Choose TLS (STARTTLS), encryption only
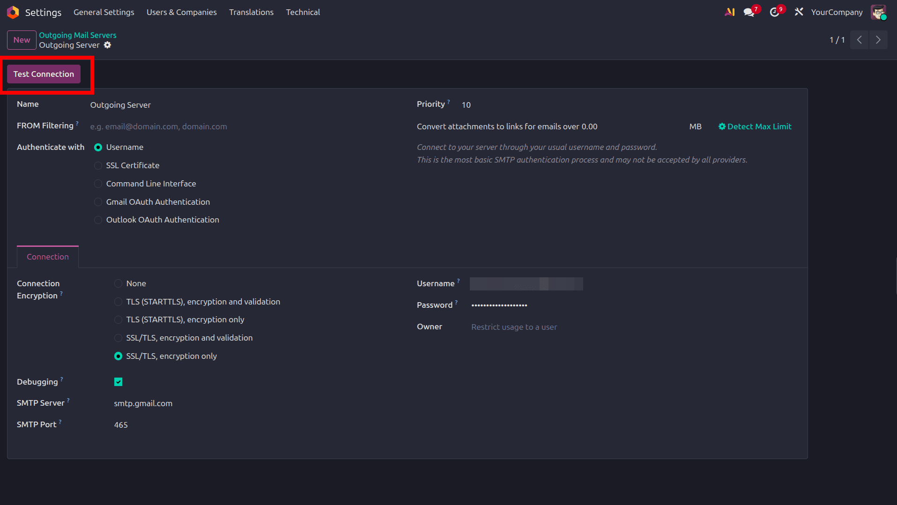 coord(118,320)
